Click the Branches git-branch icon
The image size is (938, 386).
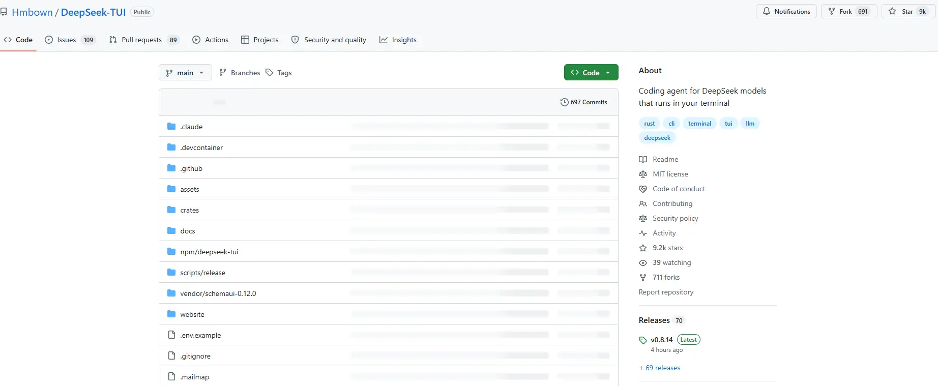click(x=222, y=72)
